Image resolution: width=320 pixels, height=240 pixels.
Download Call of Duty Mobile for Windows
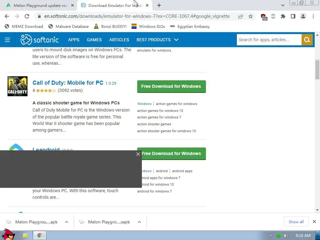(172, 86)
